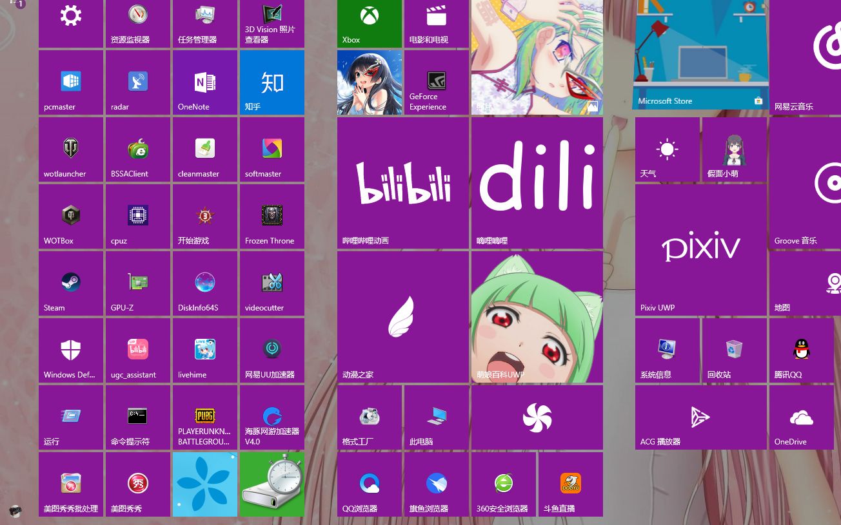
Task: Launch the 知乎 tile
Action: click(x=272, y=82)
